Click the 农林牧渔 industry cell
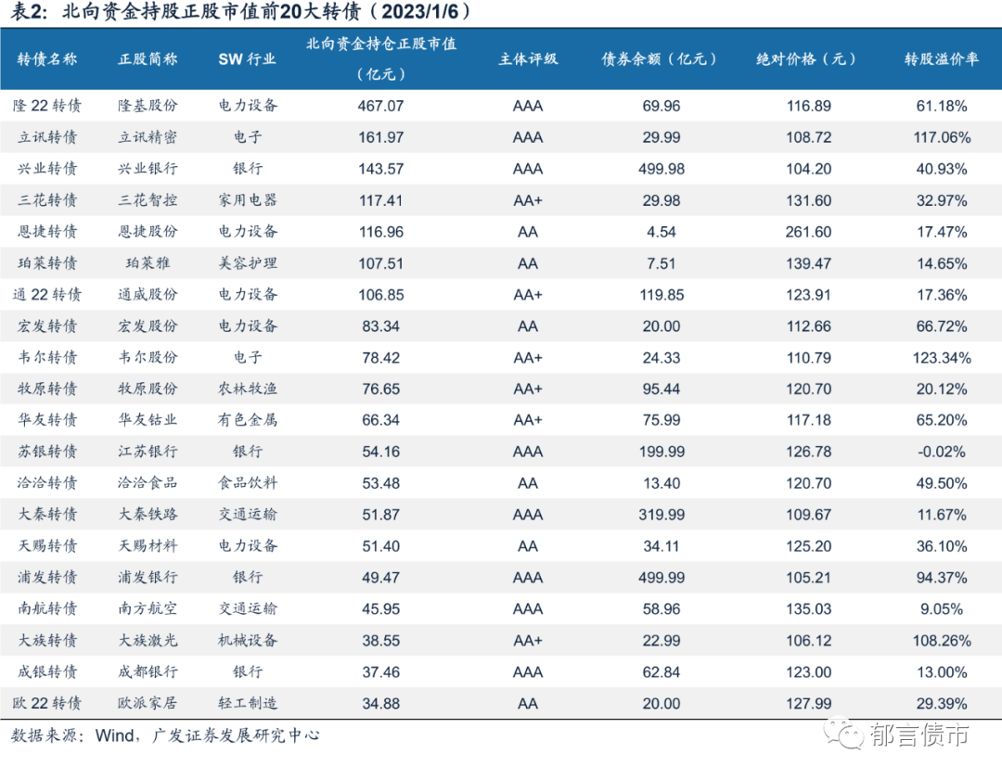1002x779 pixels. [248, 389]
